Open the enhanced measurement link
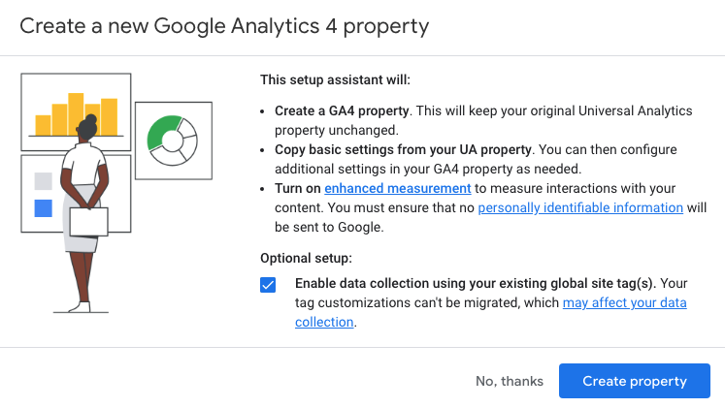Viewport: 725px width, 408px height. (x=398, y=188)
